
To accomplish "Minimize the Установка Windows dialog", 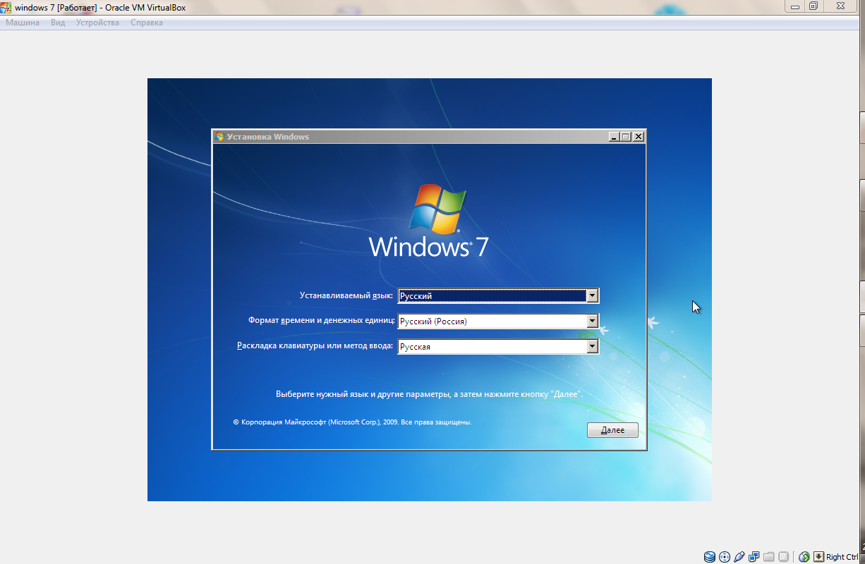I will [615, 137].
